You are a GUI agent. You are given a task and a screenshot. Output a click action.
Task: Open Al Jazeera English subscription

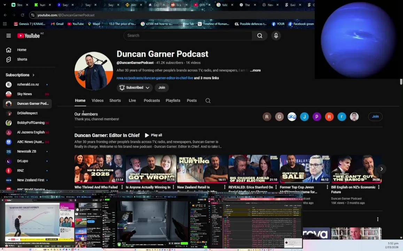click(x=27, y=132)
